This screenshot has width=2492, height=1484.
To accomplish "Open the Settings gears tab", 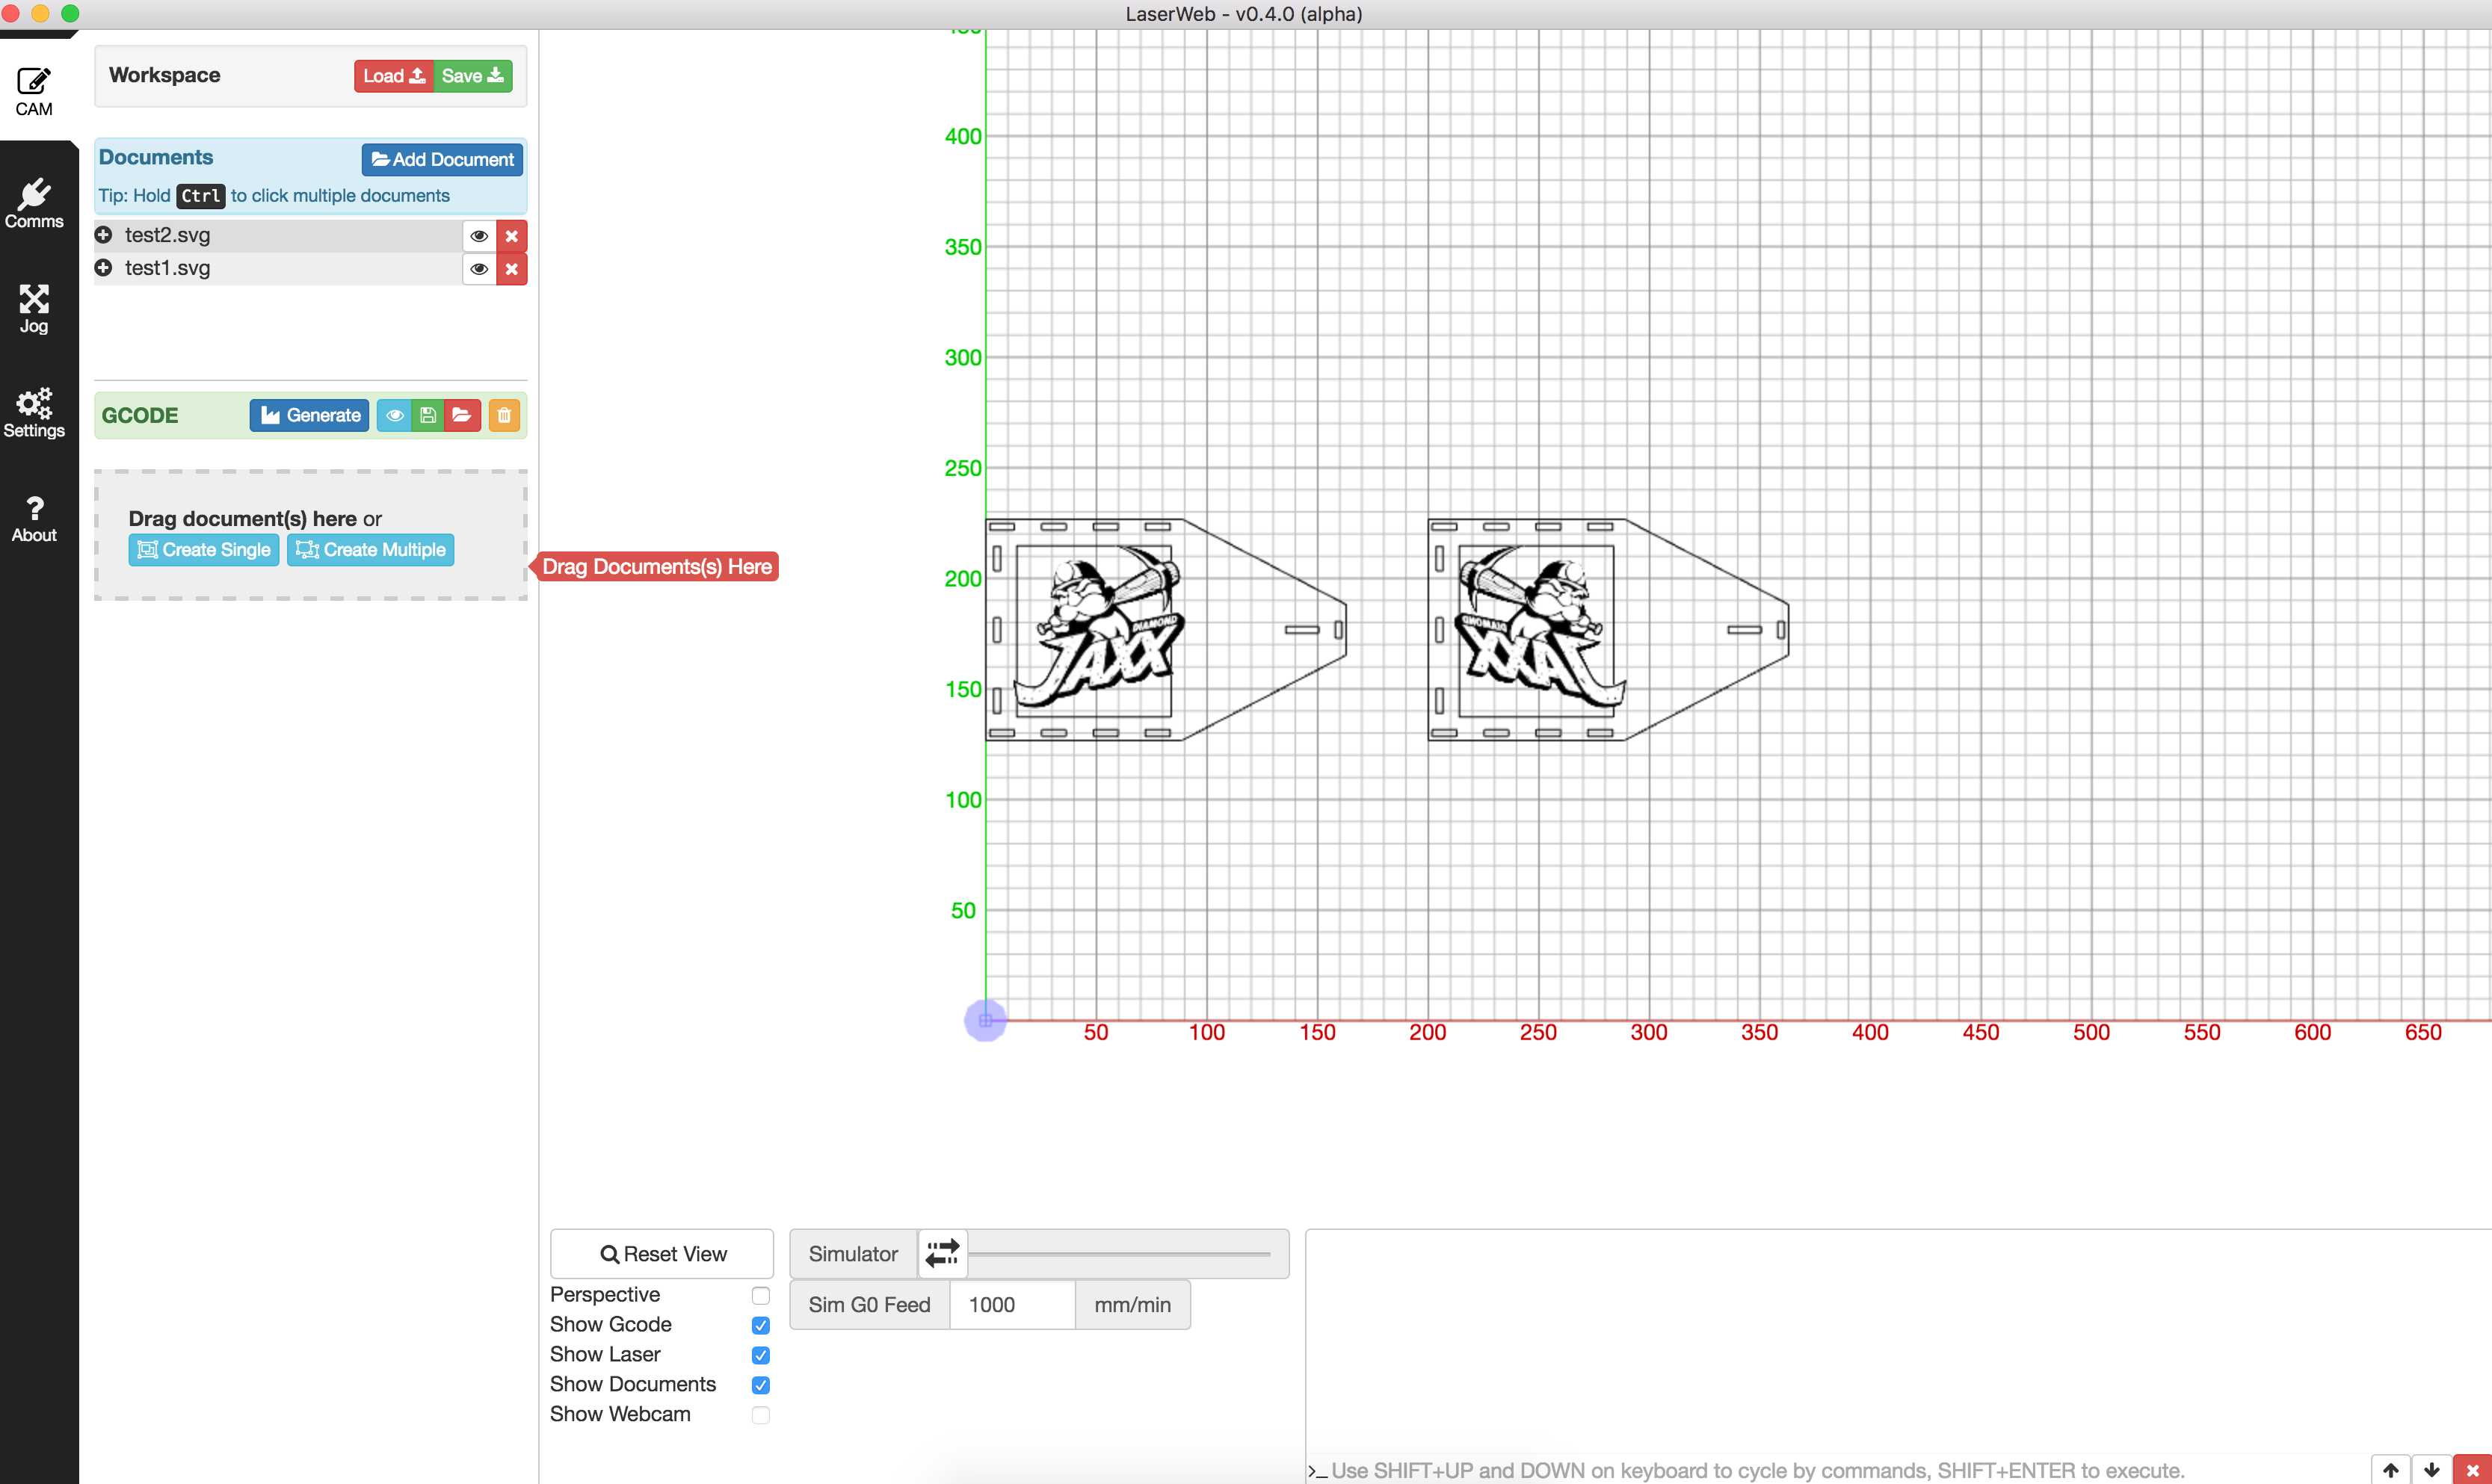I will (x=34, y=413).
